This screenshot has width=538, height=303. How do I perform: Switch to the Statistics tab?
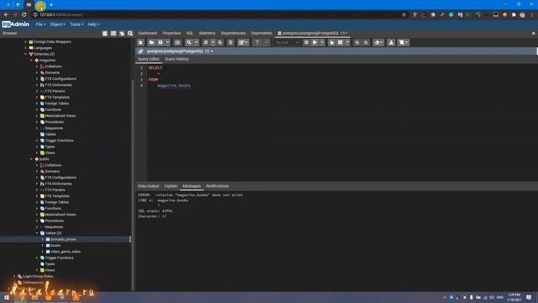(x=207, y=34)
